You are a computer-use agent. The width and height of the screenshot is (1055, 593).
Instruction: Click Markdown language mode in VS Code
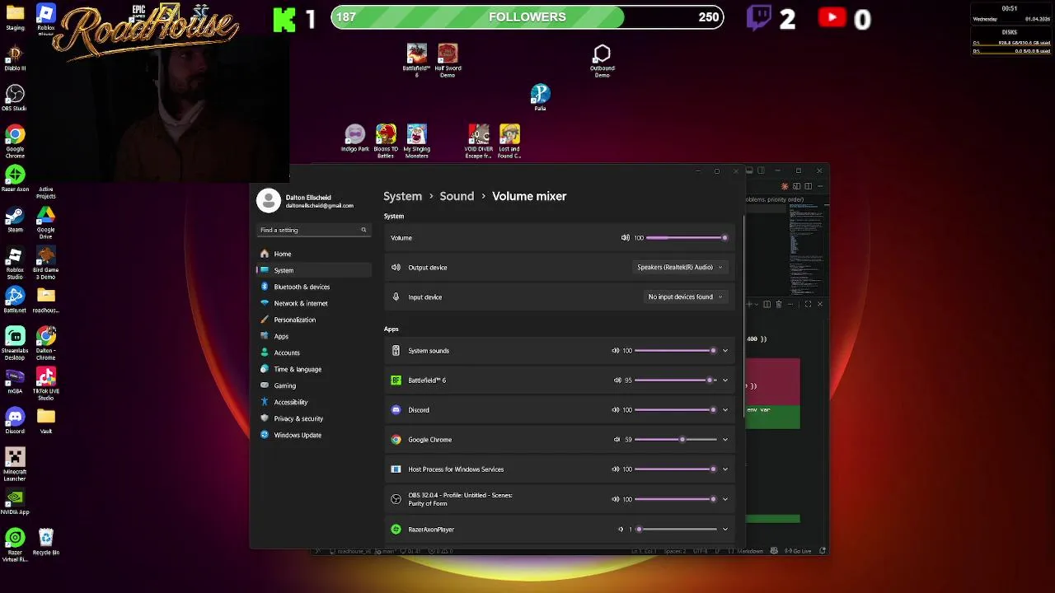(749, 551)
